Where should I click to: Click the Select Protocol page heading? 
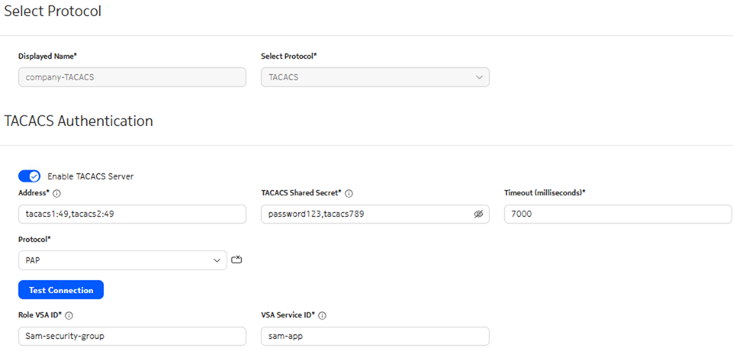[x=53, y=11]
